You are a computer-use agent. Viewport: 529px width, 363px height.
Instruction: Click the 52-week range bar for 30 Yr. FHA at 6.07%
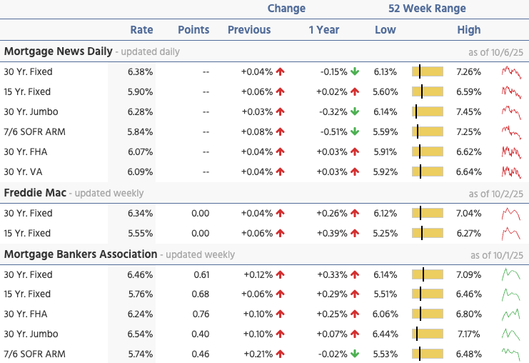[x=428, y=152]
